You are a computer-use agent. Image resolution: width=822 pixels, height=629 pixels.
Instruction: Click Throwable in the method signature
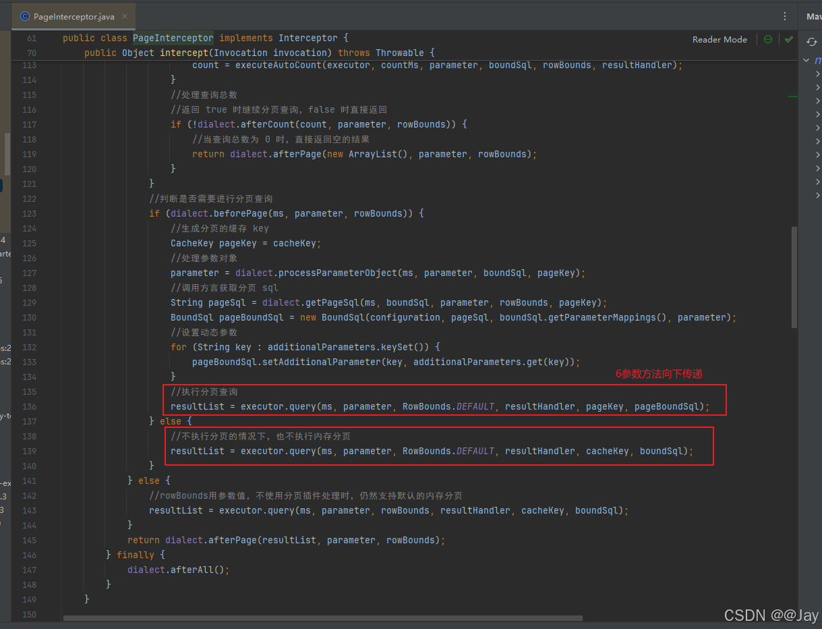coord(400,53)
